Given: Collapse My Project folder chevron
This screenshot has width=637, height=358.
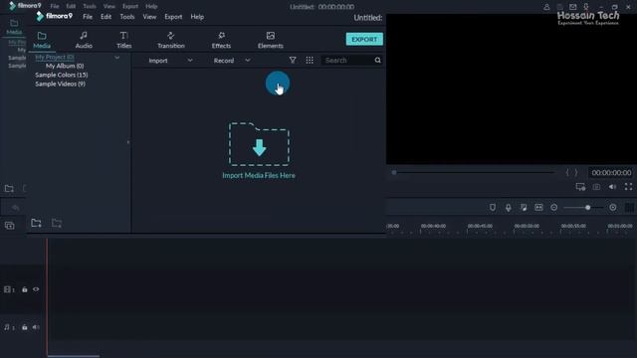Looking at the screenshot, I should tap(117, 58).
